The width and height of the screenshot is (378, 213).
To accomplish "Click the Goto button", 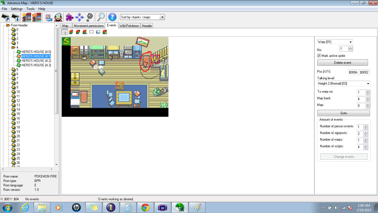I will click(x=344, y=113).
